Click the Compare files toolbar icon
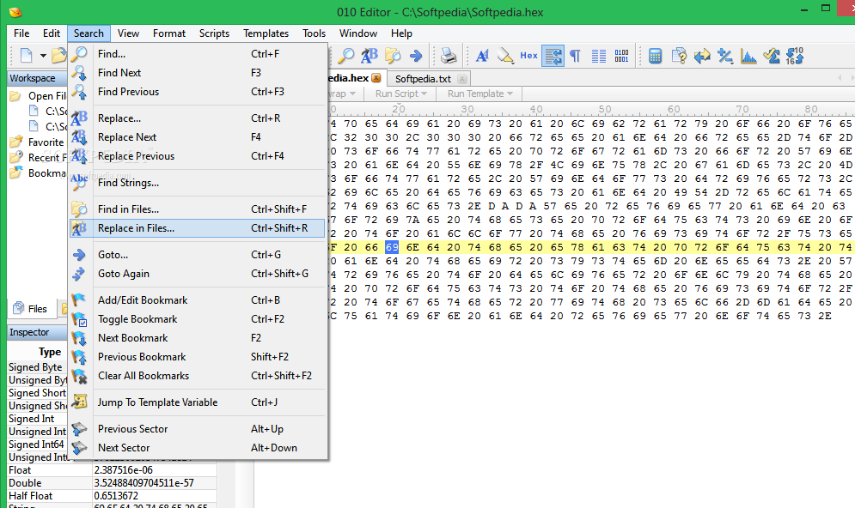This screenshot has width=855, height=508. point(679,56)
